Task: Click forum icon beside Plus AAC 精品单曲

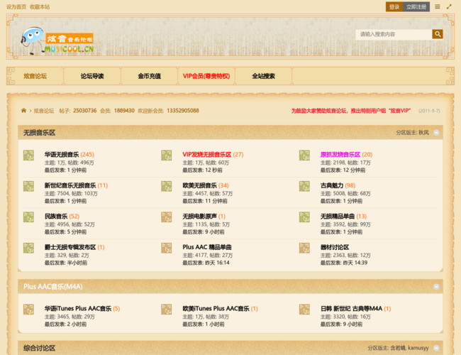Action: pyautogui.click(x=167, y=248)
